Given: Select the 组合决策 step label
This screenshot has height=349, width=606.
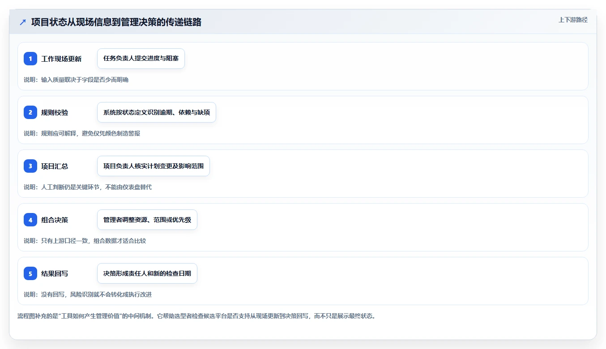Looking at the screenshot, I should tap(55, 220).
